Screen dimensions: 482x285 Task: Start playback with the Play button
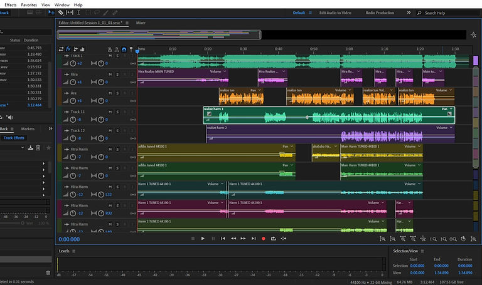(x=203, y=239)
